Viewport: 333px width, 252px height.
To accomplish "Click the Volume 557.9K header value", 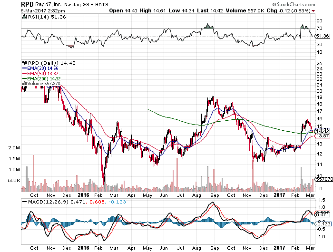I will 245,10.
